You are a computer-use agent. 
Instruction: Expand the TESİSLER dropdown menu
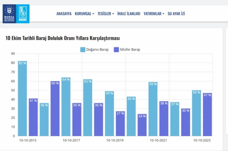point(106,14)
